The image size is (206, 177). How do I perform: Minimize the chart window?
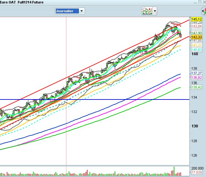(x=195, y=3)
